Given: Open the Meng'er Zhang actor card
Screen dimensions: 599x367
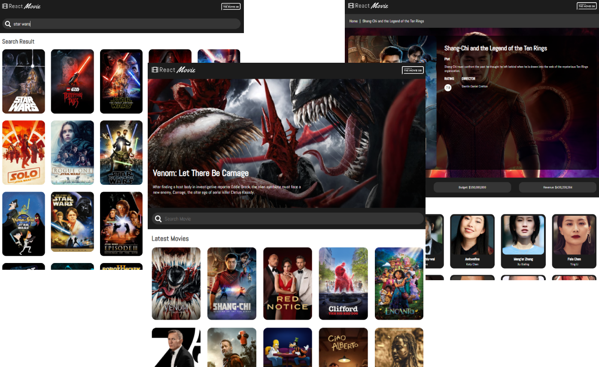Looking at the screenshot, I should tap(523, 241).
